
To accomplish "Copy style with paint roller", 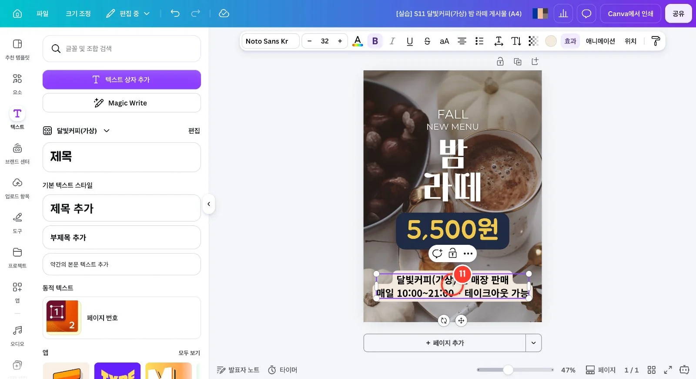I will pos(656,41).
